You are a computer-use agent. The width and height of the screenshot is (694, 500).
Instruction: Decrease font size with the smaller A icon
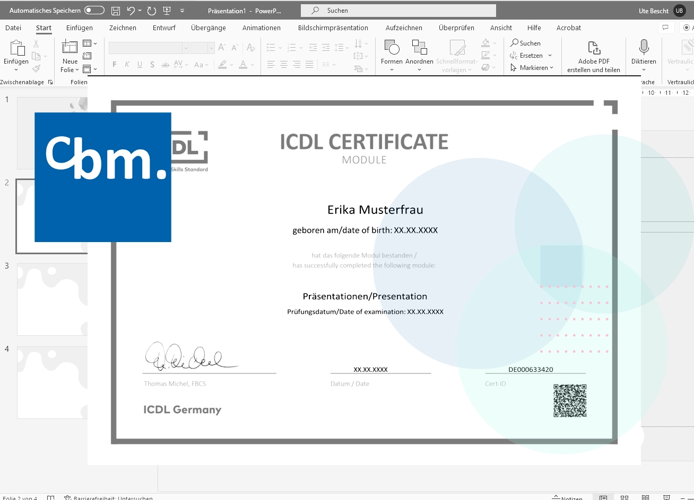click(235, 48)
